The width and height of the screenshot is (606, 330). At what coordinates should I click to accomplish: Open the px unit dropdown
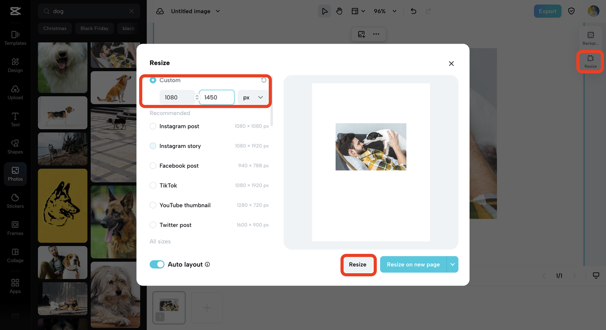coord(253,97)
